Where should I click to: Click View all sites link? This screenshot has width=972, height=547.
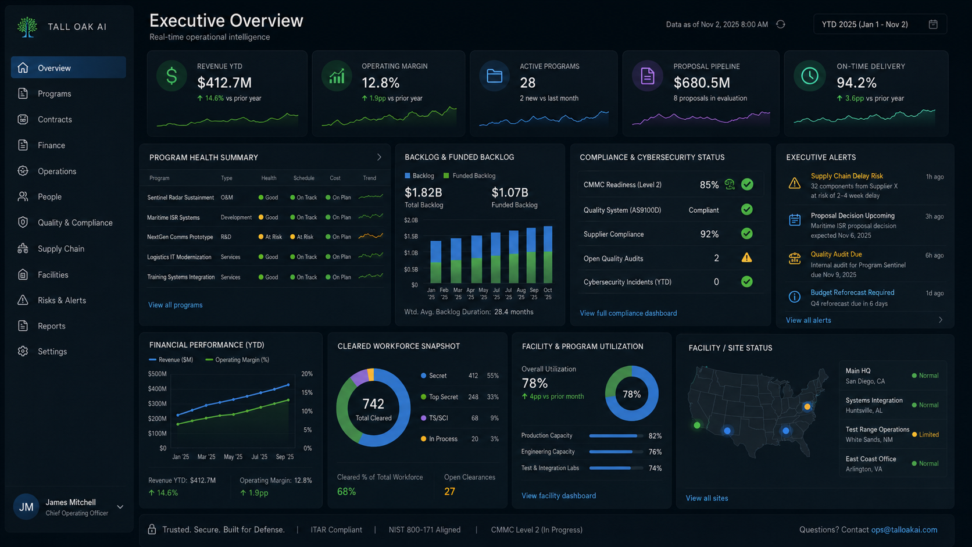tap(706, 498)
